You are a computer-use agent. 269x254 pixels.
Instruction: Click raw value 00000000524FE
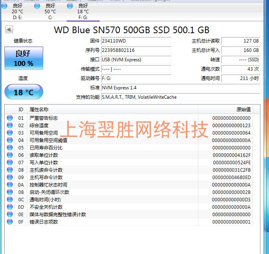[232, 162]
